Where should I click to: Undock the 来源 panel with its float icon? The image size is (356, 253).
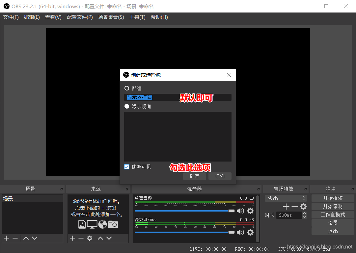click(x=127, y=189)
